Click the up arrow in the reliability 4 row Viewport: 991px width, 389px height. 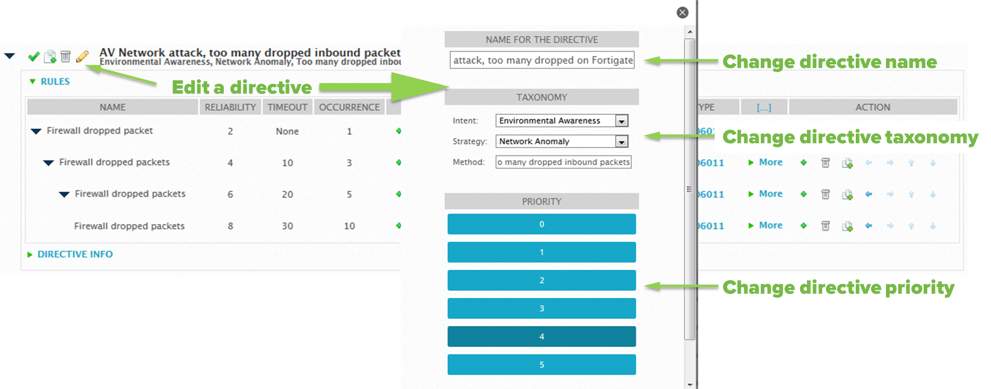[x=911, y=162]
